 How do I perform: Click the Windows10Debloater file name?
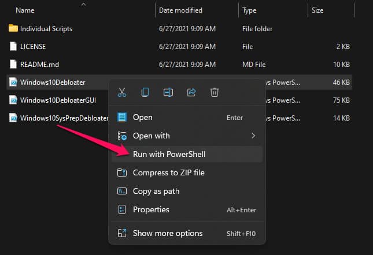click(53, 82)
